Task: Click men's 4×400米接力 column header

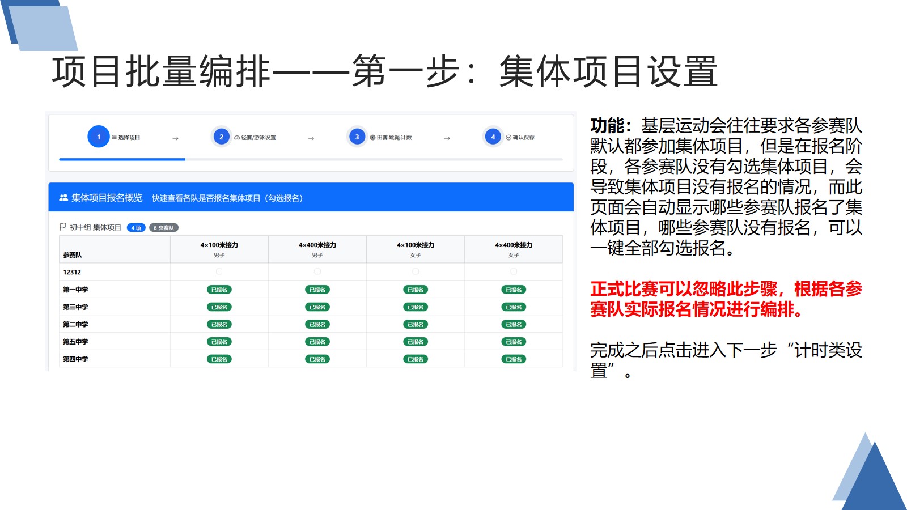Action: tap(317, 249)
